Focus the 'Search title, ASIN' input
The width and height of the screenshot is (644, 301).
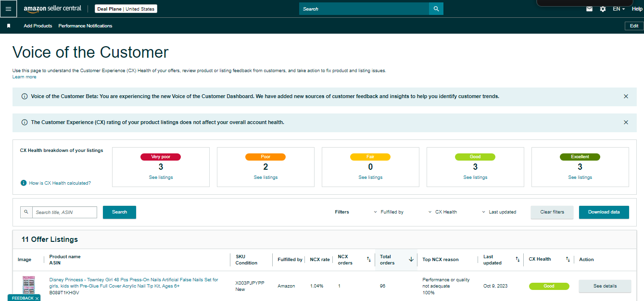(64, 212)
